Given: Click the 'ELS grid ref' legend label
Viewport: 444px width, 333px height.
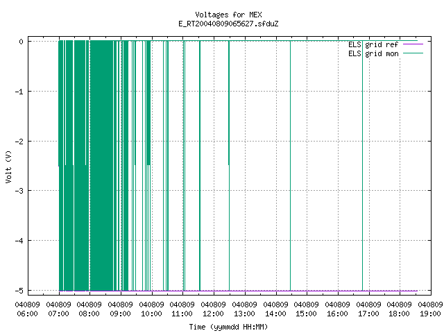Looking at the screenshot, I should click(373, 44).
